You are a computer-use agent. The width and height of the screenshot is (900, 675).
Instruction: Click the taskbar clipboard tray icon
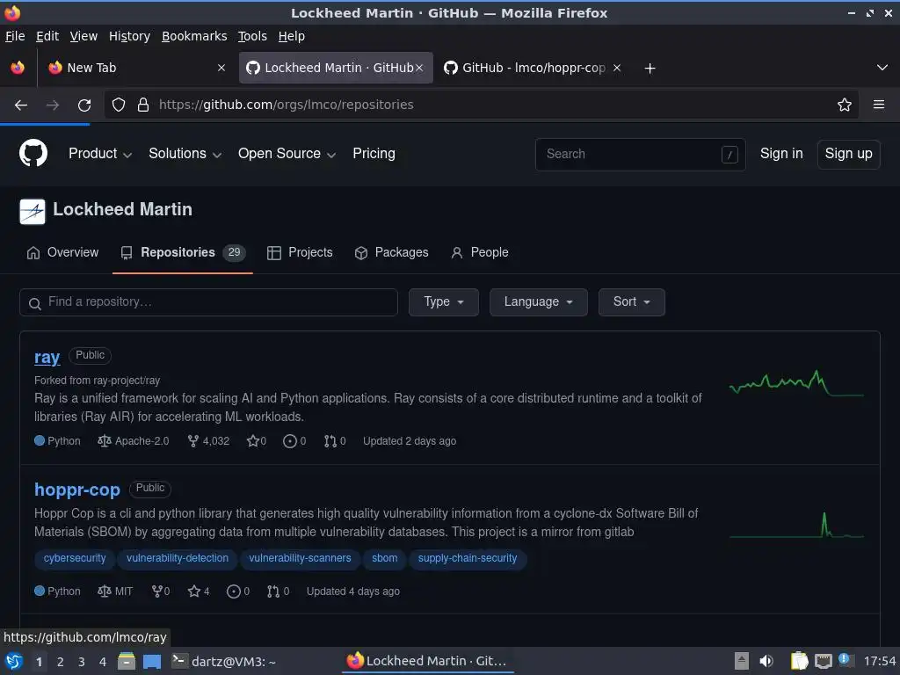coord(799,661)
